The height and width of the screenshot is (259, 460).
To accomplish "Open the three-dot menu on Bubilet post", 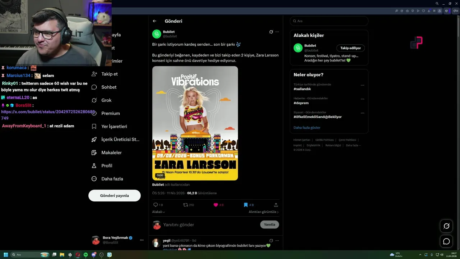I will (x=277, y=32).
